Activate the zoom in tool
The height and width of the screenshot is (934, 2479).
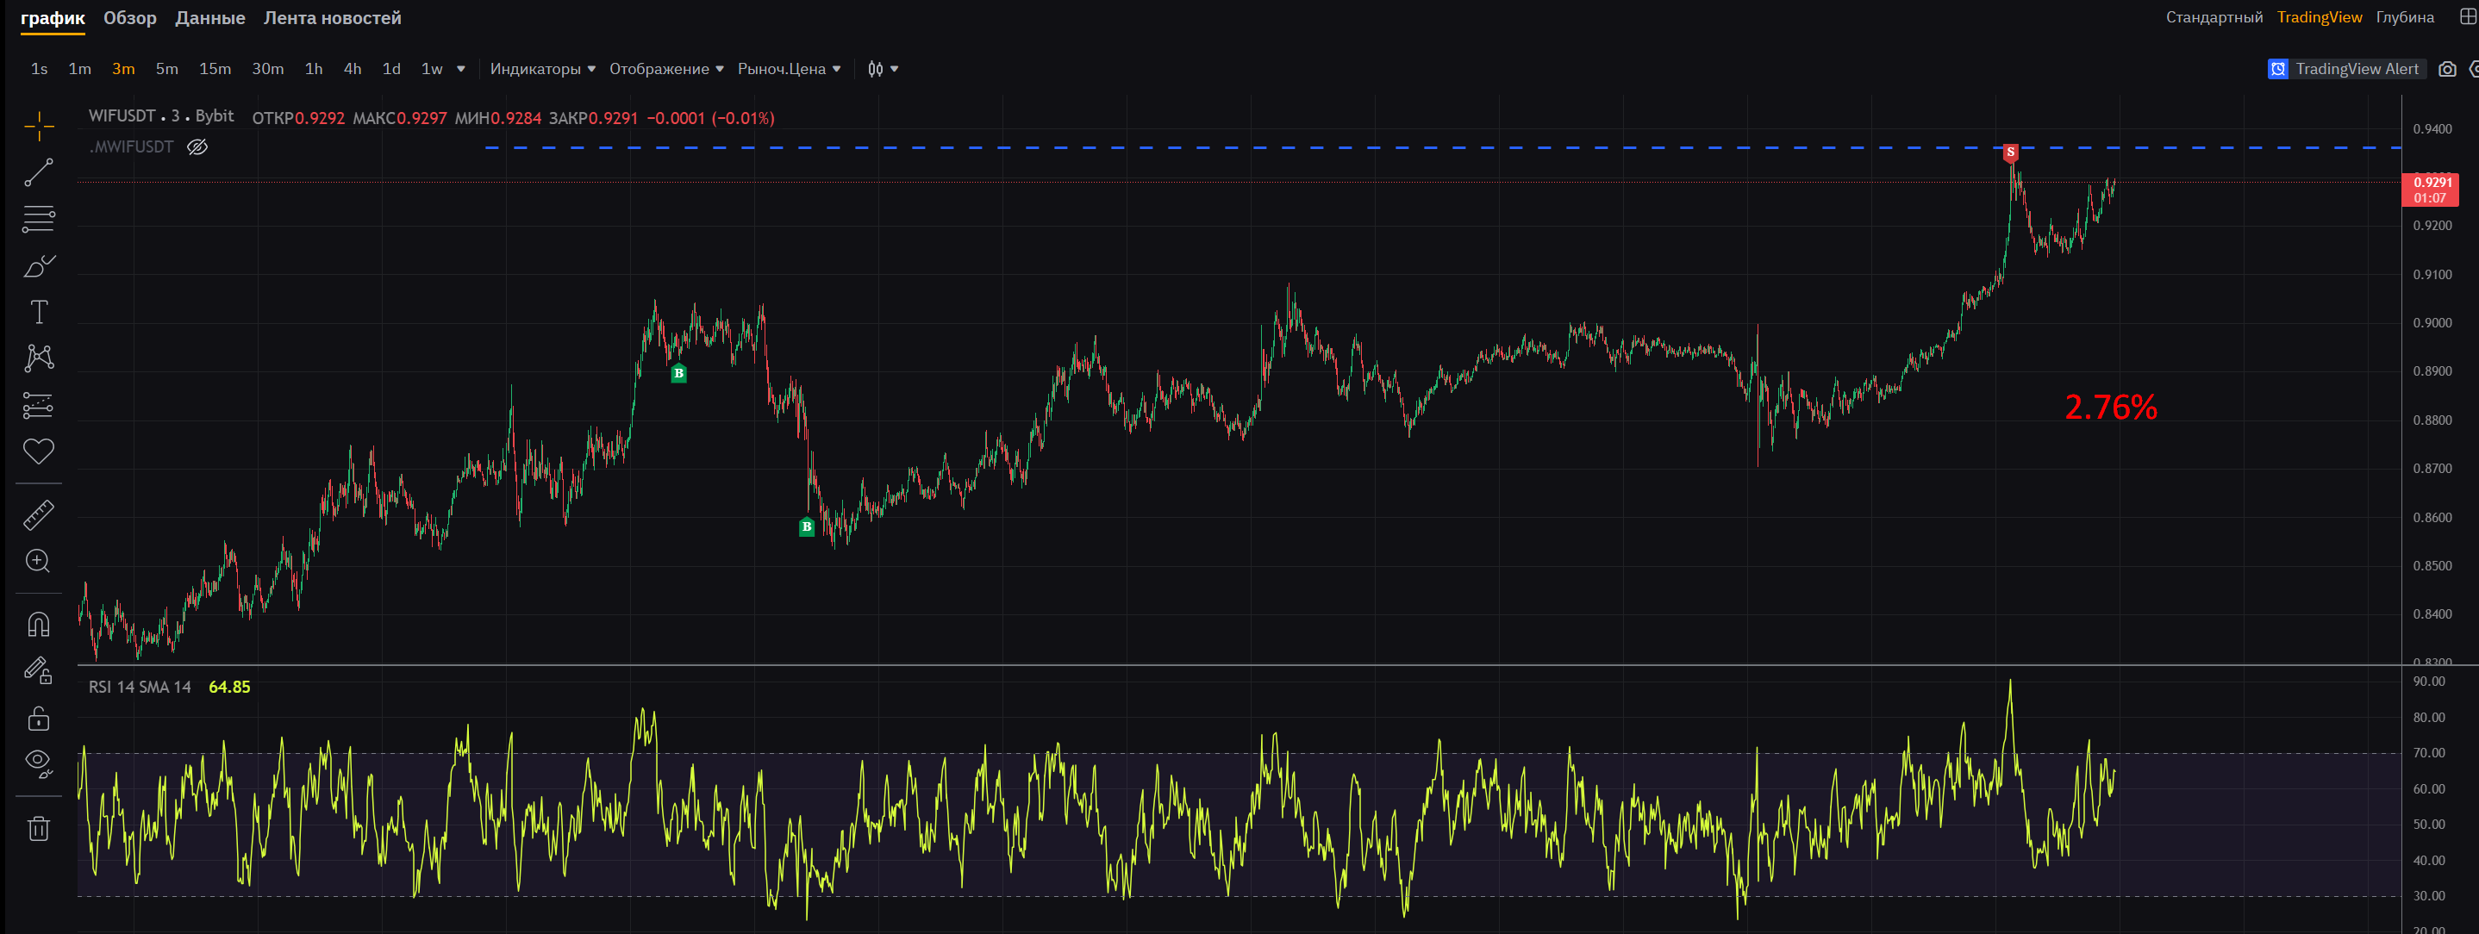pos(39,561)
